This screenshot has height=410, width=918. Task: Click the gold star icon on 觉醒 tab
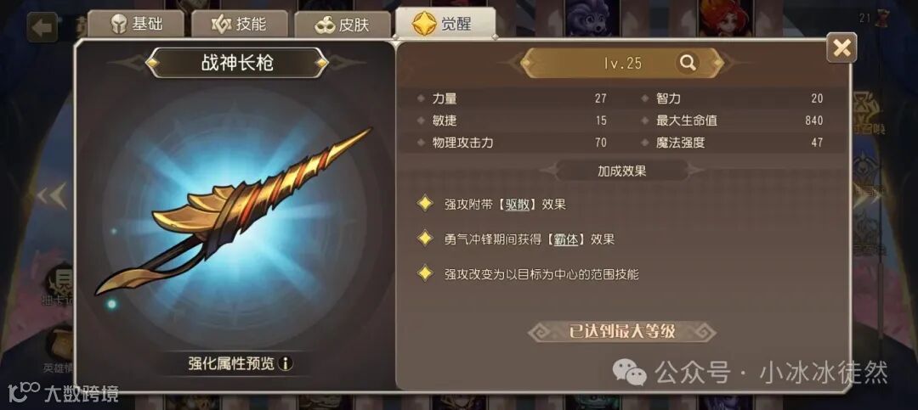click(424, 24)
